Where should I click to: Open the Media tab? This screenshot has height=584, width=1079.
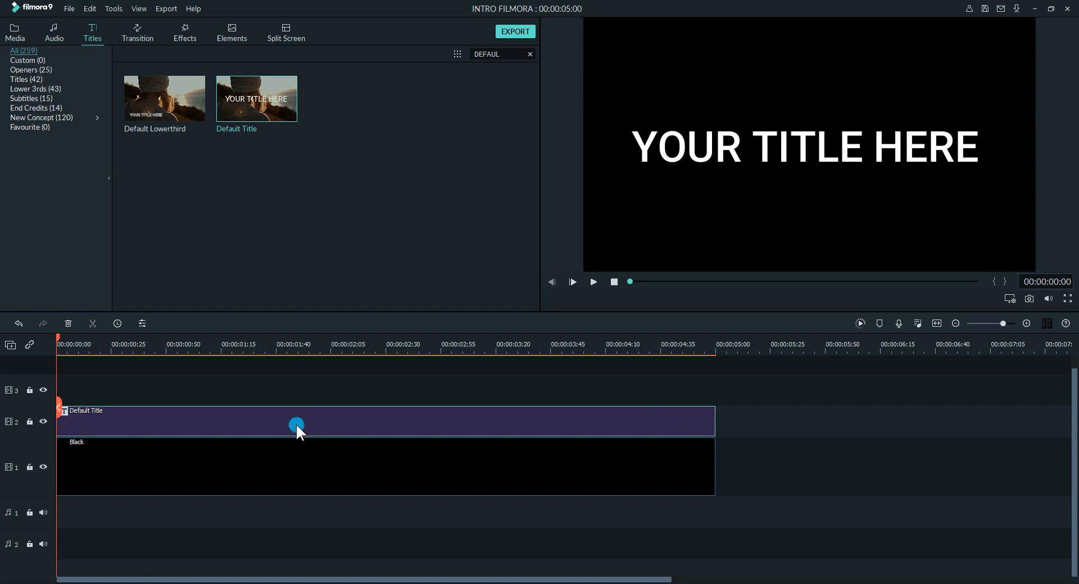pos(15,33)
